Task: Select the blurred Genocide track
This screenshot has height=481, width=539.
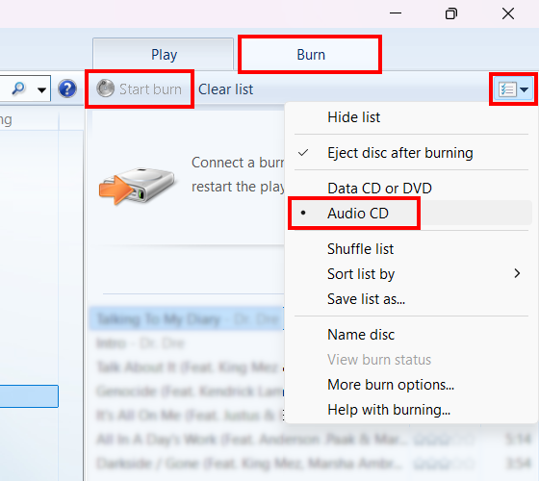Action: [x=186, y=392]
